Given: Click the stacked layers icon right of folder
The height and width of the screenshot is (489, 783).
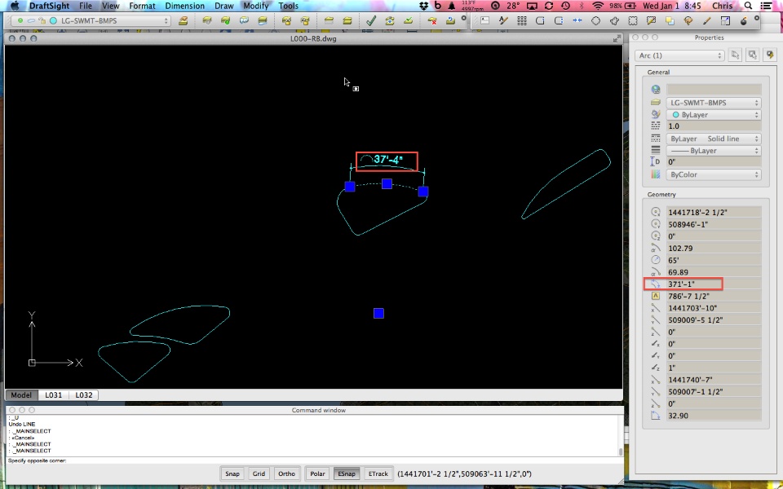Looking at the screenshot, I should (x=347, y=21).
